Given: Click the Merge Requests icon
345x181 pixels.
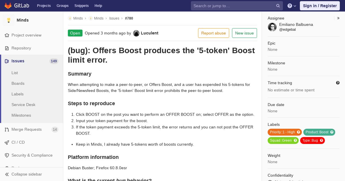Looking at the screenshot, I should point(7,130).
